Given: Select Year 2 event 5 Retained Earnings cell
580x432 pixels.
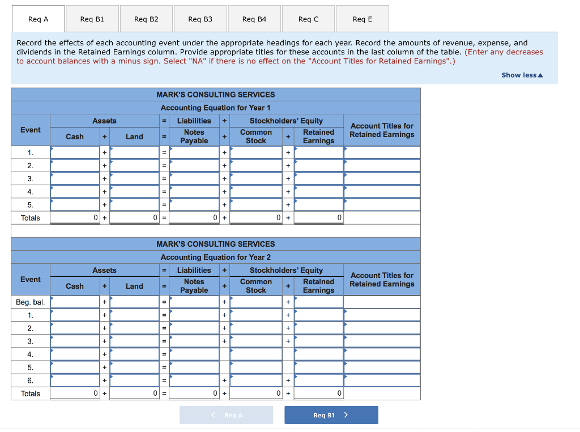Looking at the screenshot, I should [x=318, y=367].
